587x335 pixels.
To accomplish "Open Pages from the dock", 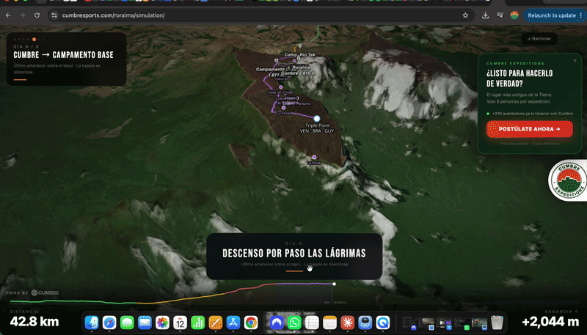I will pos(215,323).
